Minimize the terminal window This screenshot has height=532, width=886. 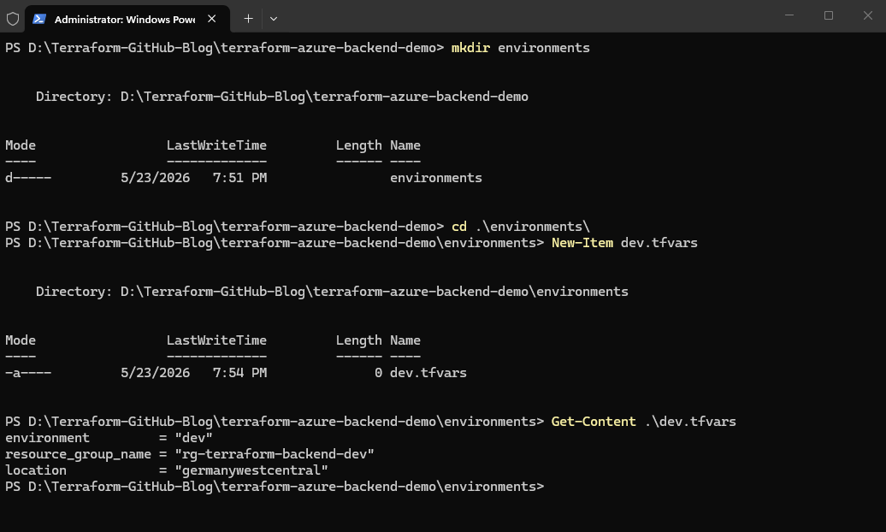789,15
